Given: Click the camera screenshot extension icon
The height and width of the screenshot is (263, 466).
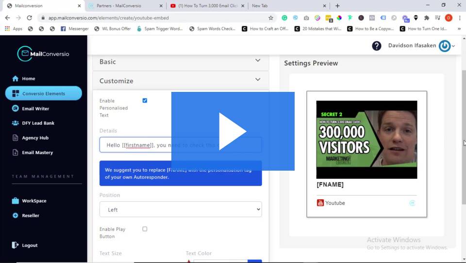Looking at the screenshot, I should pos(306,18).
